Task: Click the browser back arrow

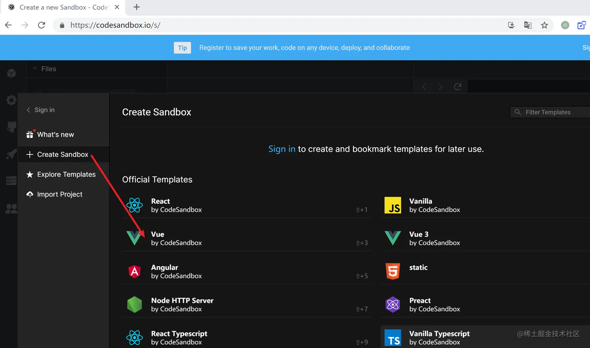Action: [x=8, y=25]
